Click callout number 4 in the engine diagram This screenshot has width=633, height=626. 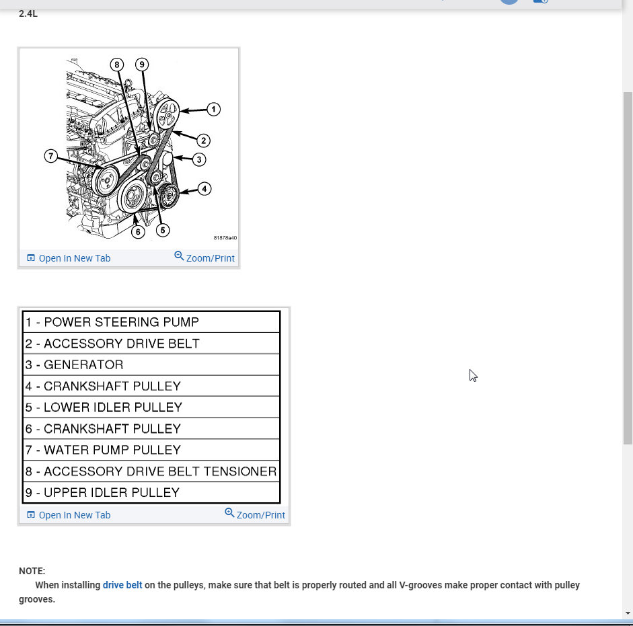click(204, 188)
